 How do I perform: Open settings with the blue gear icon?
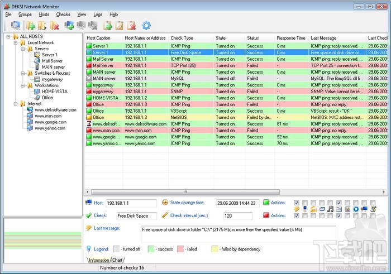click(146, 25)
